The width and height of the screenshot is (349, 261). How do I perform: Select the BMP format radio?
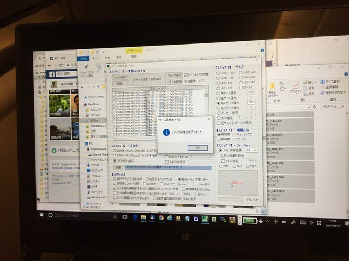pos(220,166)
